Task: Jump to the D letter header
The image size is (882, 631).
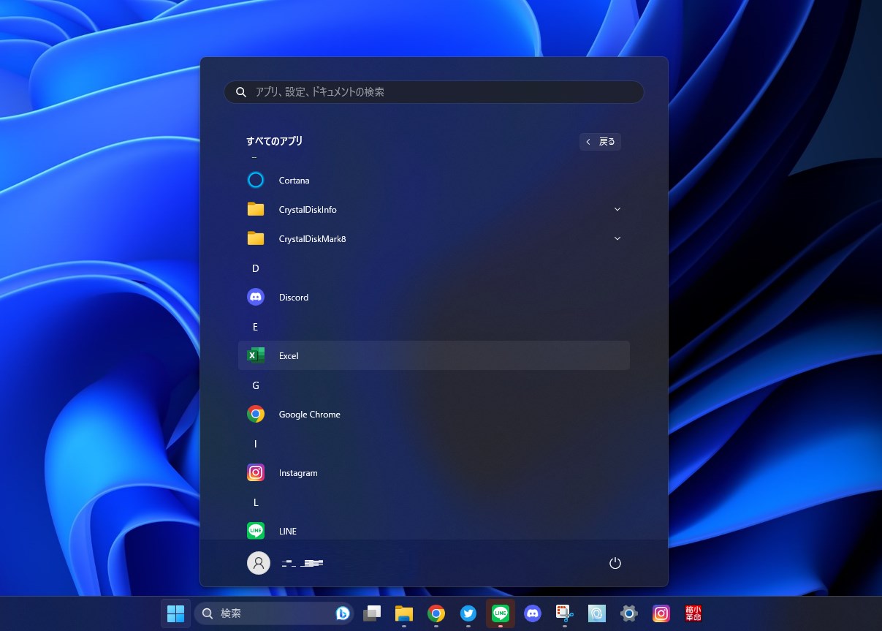Action: [x=256, y=268]
